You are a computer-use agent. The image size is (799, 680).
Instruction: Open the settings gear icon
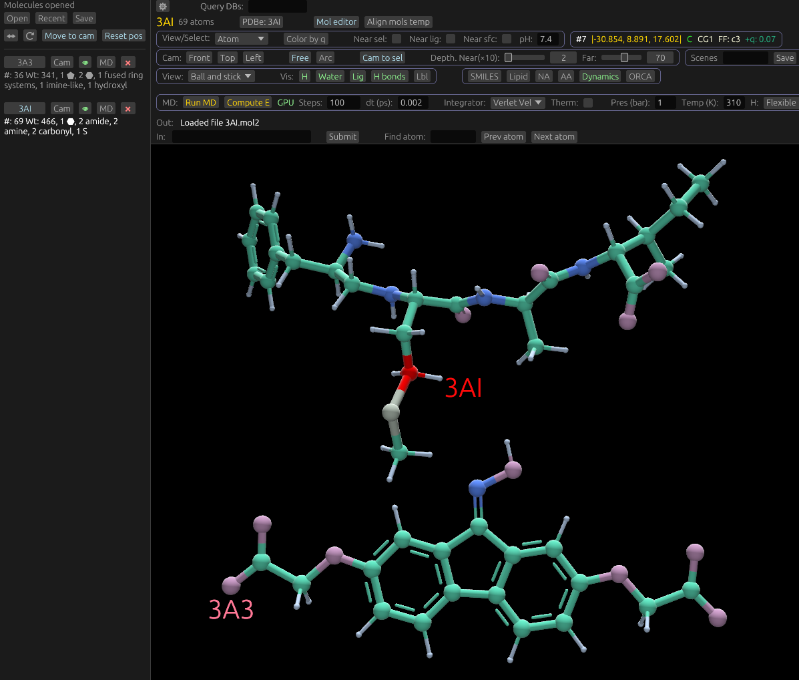tap(163, 7)
